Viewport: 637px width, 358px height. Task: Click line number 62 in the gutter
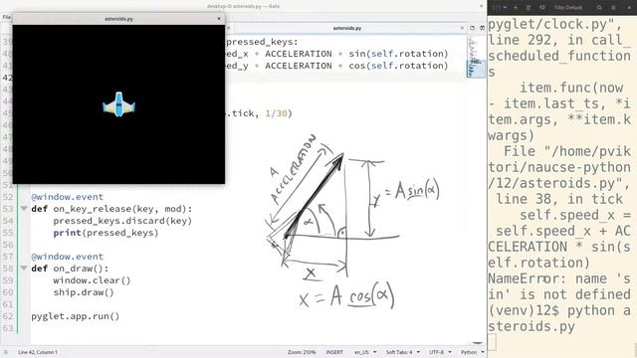click(x=8, y=316)
